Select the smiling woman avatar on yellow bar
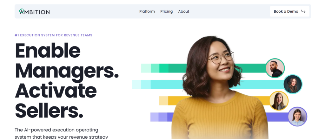The height and width of the screenshot is (139, 325). (x=279, y=101)
